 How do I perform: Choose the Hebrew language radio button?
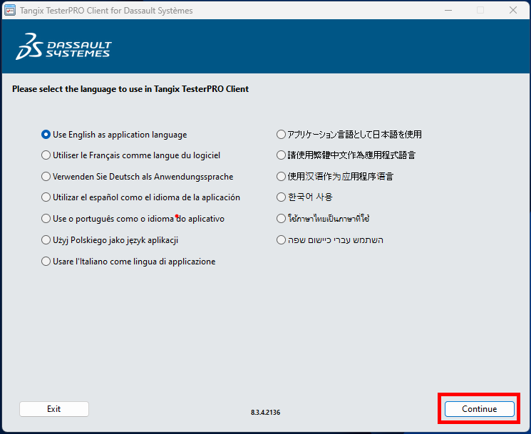coord(281,240)
